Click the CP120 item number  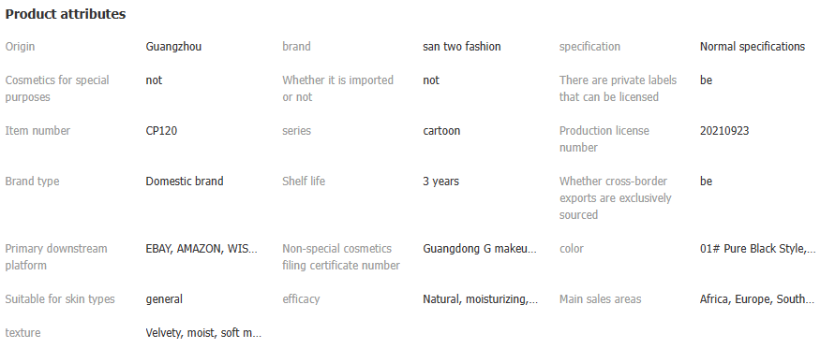pos(161,131)
